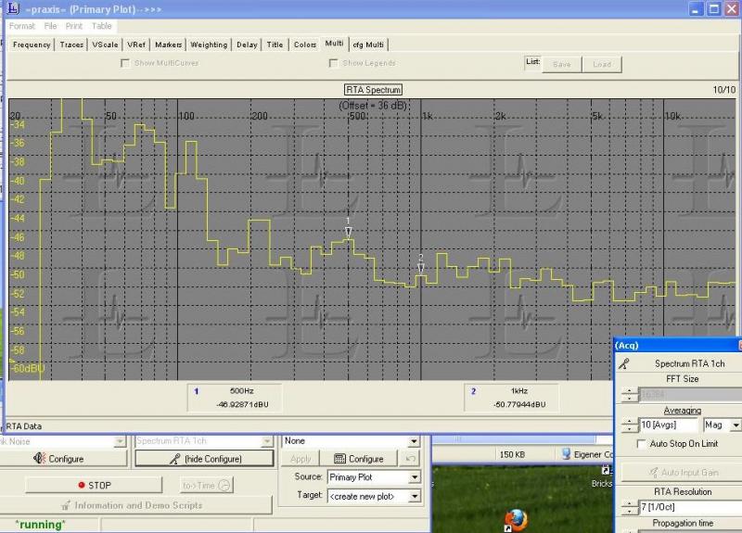The height and width of the screenshot is (533, 742).
Task: Click the (hide Configure) microphone button
Action: [205, 458]
